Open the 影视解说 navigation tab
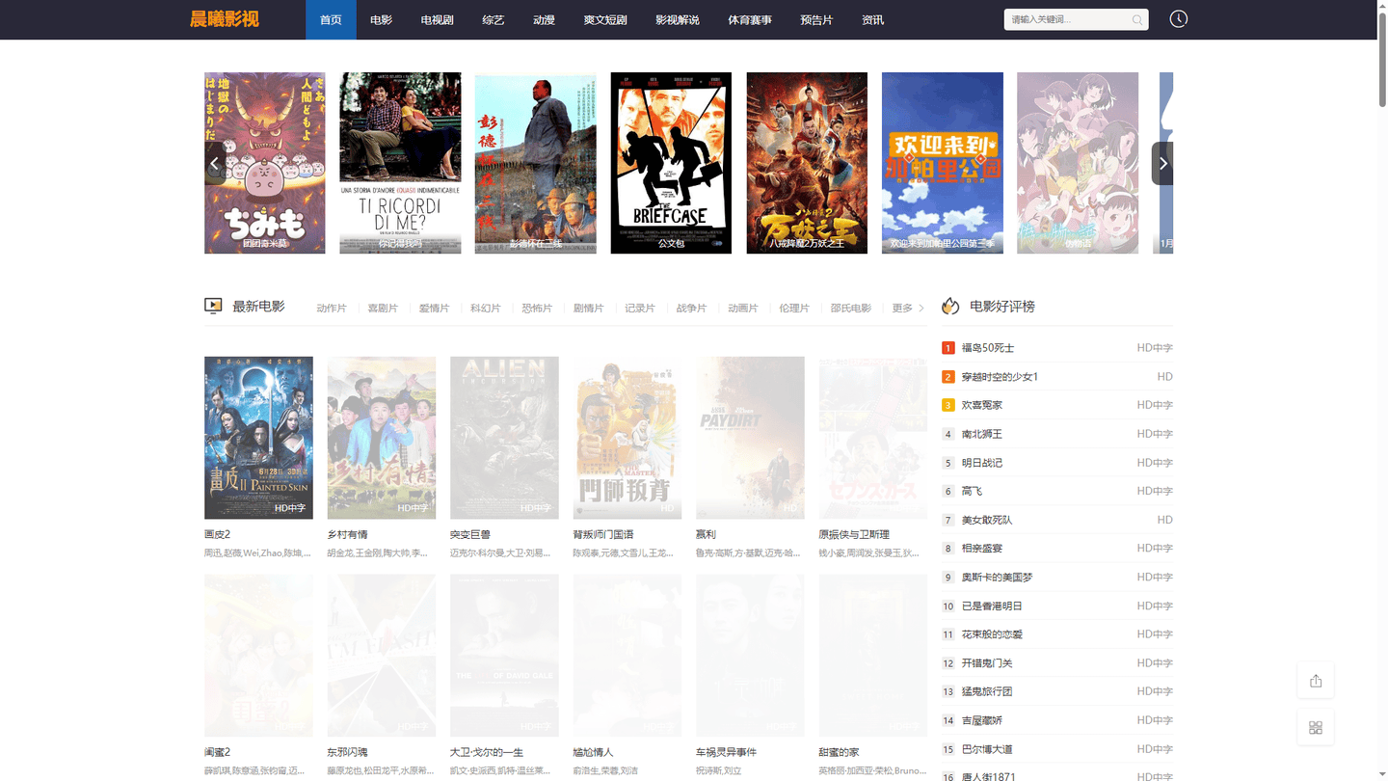This screenshot has height=781, width=1388. (677, 19)
